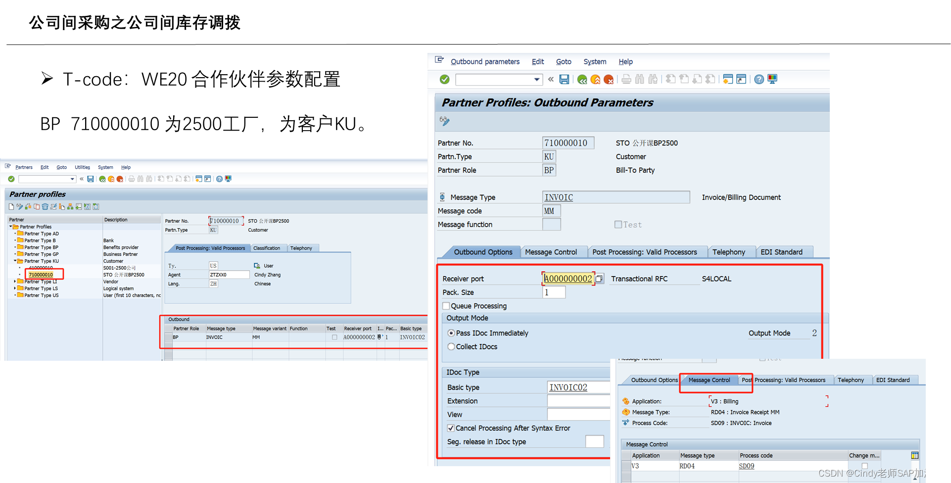Image resolution: width=951 pixels, height=483 pixels.
Task: Click the green Enter checkmark button
Action: (x=444, y=79)
